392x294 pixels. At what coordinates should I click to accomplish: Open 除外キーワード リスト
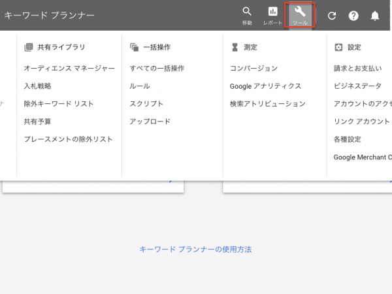click(x=59, y=104)
